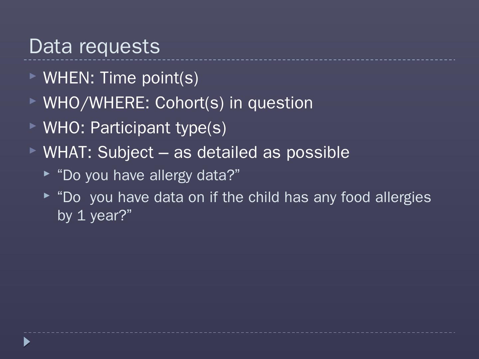Click the word "Subject" in WHAT bullet

click(x=125, y=152)
